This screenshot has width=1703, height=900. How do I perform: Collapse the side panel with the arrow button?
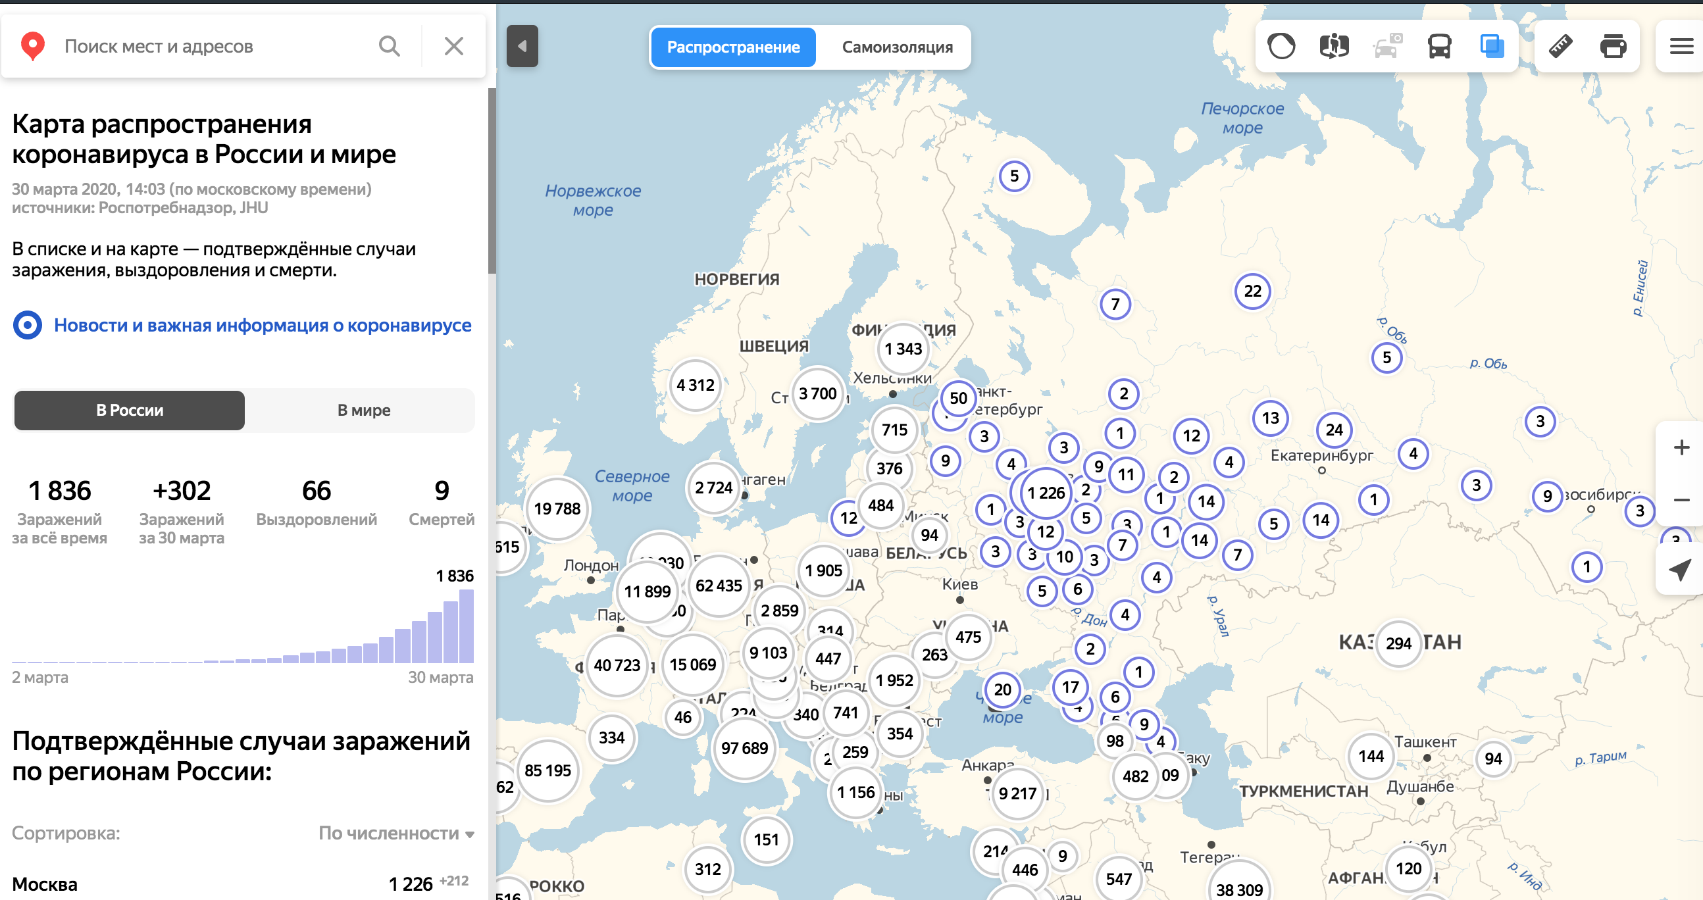point(522,46)
